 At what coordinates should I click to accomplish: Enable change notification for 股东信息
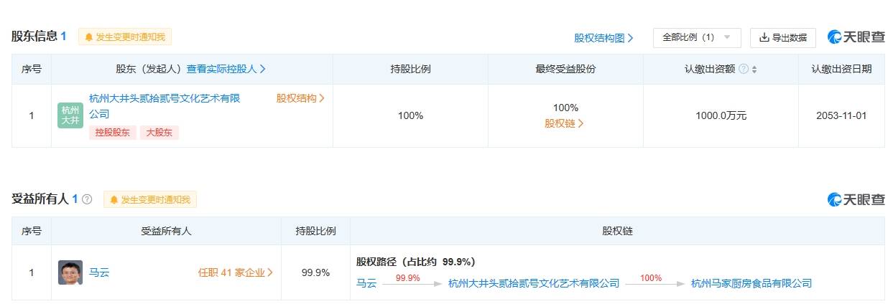[125, 37]
